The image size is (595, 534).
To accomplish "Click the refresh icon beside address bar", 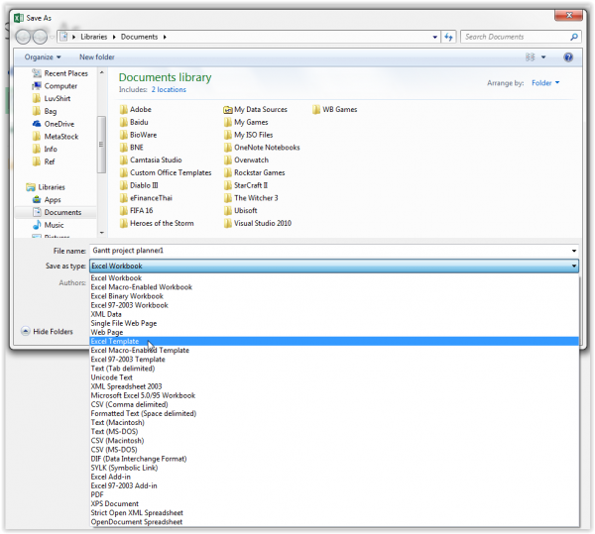I will click(x=448, y=37).
